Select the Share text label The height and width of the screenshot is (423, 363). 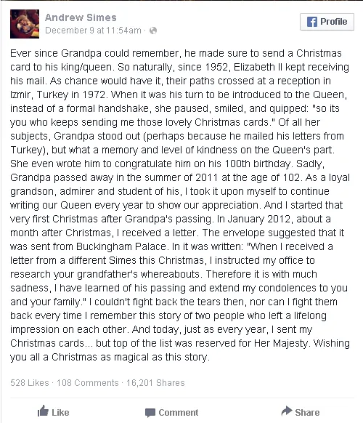(307, 413)
